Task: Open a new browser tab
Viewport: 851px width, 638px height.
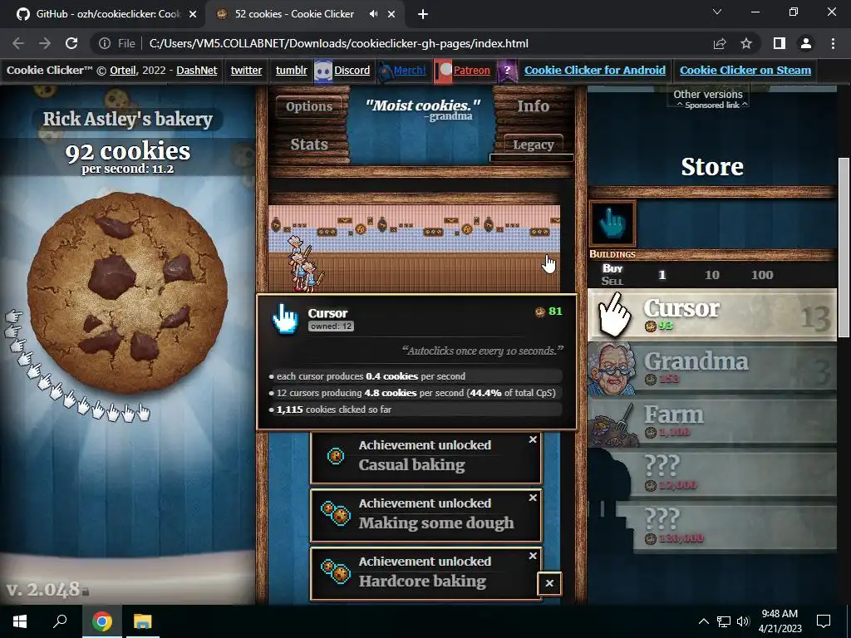Action: coord(423,15)
